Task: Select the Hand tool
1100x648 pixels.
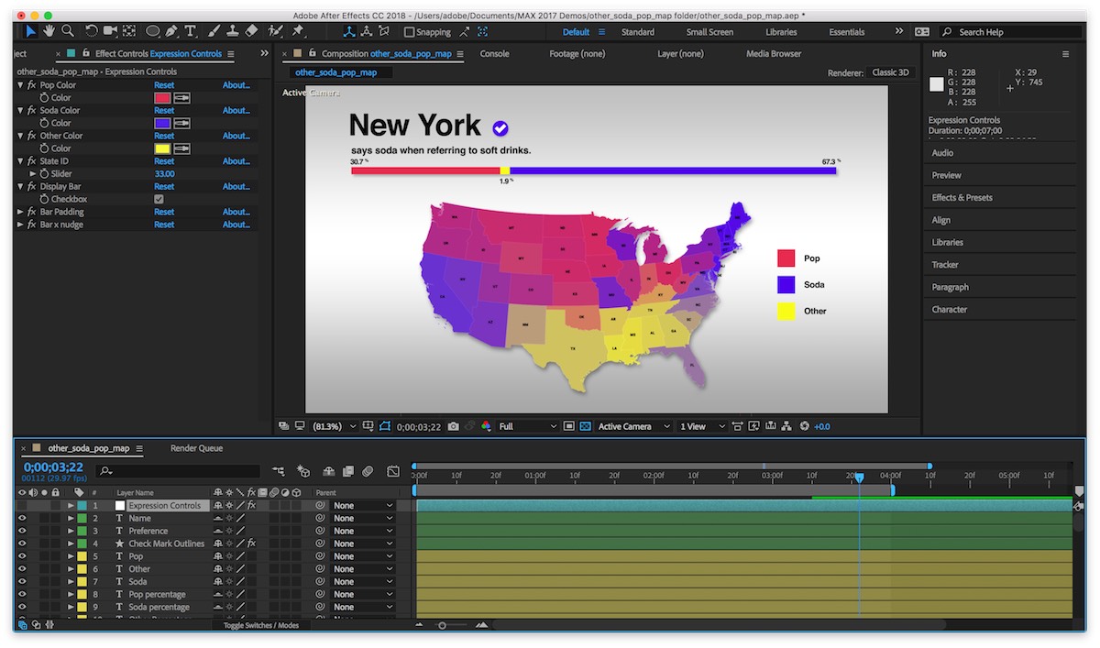Action: pyautogui.click(x=49, y=31)
